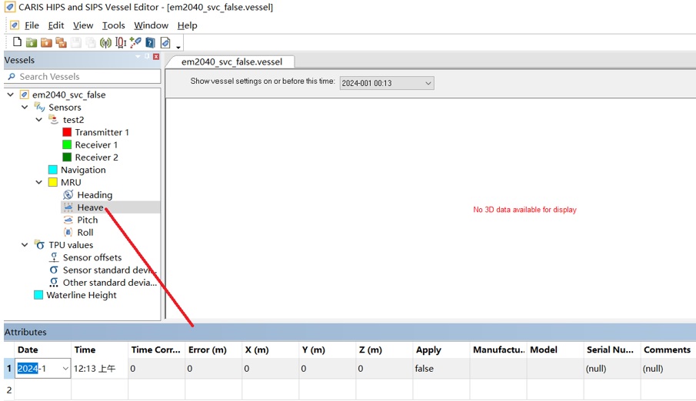696x401 pixels.
Task: Click the greyed-out Save All icon
Action: (91, 42)
